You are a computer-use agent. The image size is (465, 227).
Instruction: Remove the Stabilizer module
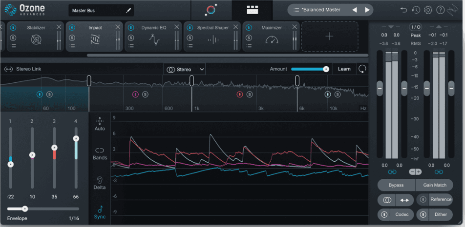(59, 27)
